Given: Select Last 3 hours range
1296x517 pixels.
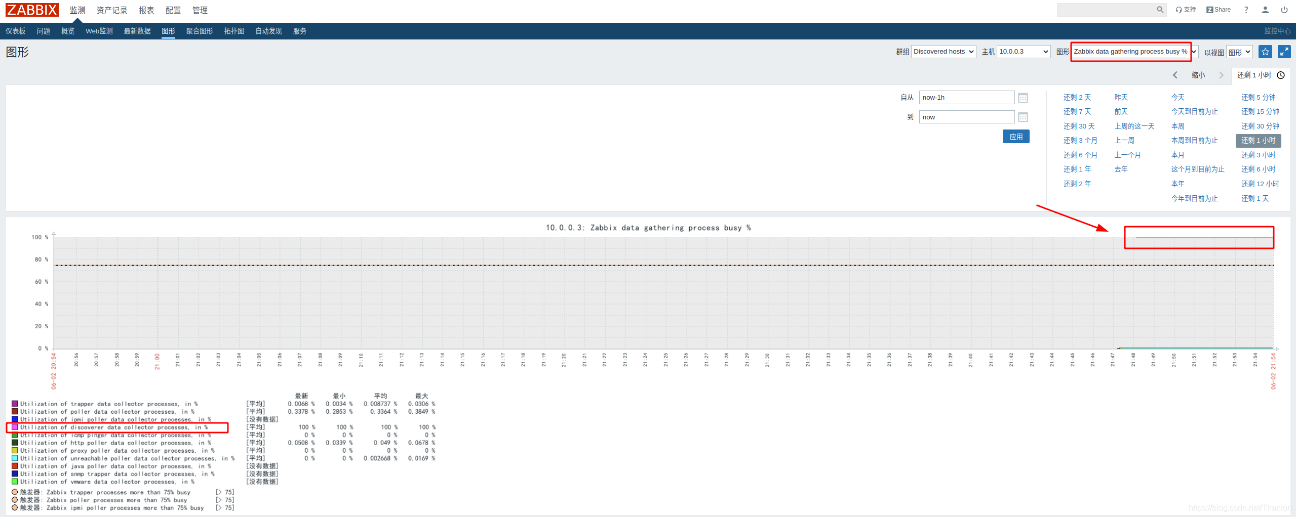Looking at the screenshot, I should click(1259, 155).
